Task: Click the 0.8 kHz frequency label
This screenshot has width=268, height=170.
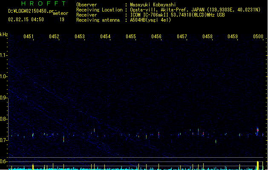Action: coord(3,119)
